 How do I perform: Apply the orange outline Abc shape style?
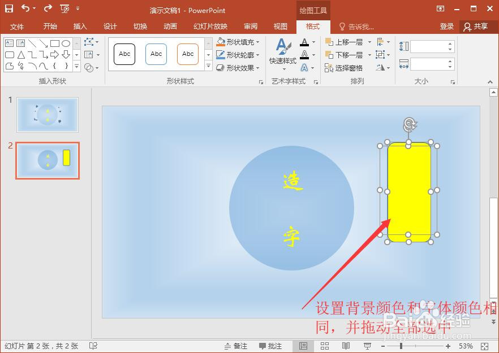click(188, 54)
